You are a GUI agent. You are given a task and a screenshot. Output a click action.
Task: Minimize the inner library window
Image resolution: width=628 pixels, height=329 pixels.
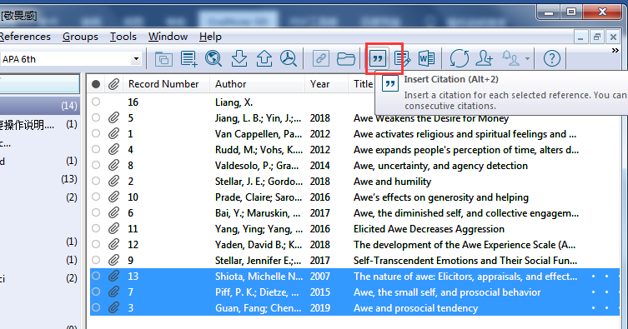580,37
